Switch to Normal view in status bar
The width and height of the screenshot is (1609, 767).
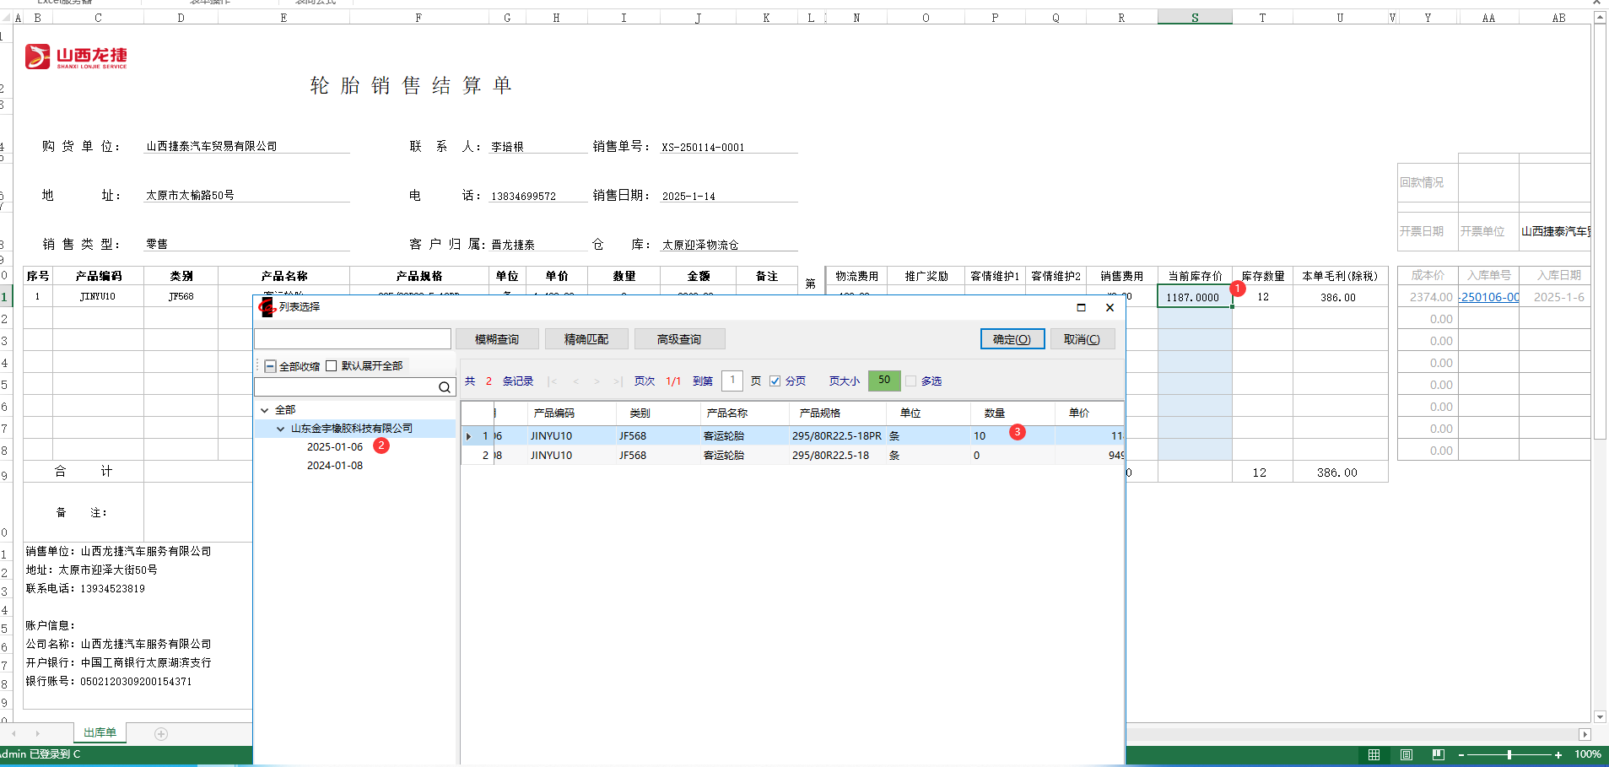tap(1374, 754)
